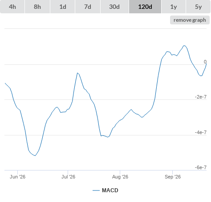Switch to the 8h time range
The image size is (211, 202).
pos(37,7)
